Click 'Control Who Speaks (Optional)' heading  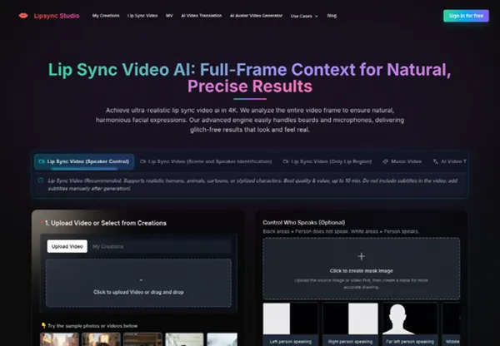(x=304, y=223)
